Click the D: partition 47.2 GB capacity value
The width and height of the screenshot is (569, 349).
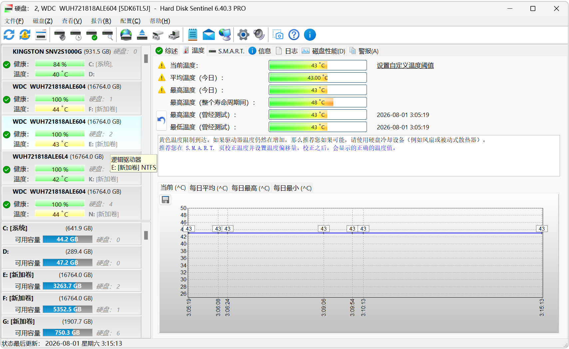(68, 263)
